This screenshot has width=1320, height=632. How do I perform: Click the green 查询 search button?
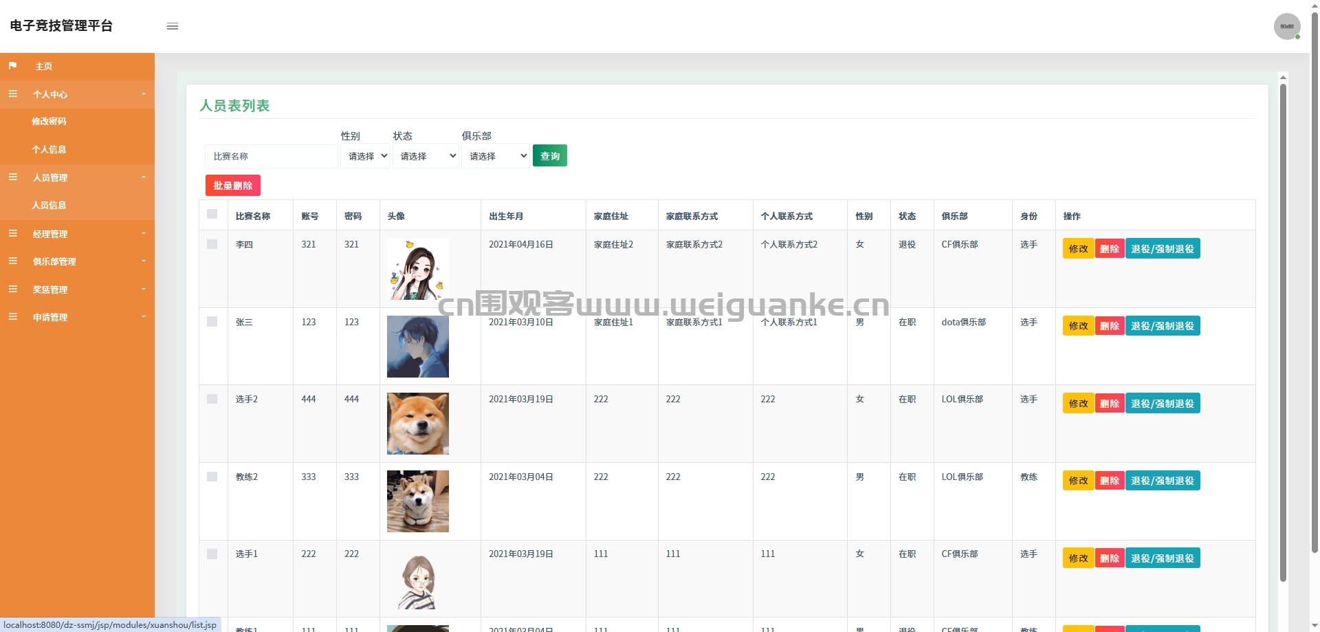click(x=550, y=156)
